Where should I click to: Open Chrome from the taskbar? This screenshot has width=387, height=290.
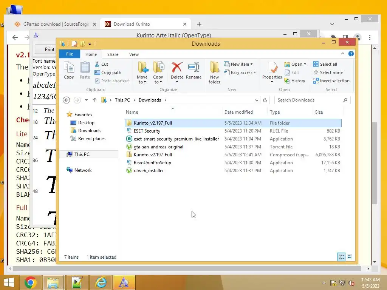30,282
